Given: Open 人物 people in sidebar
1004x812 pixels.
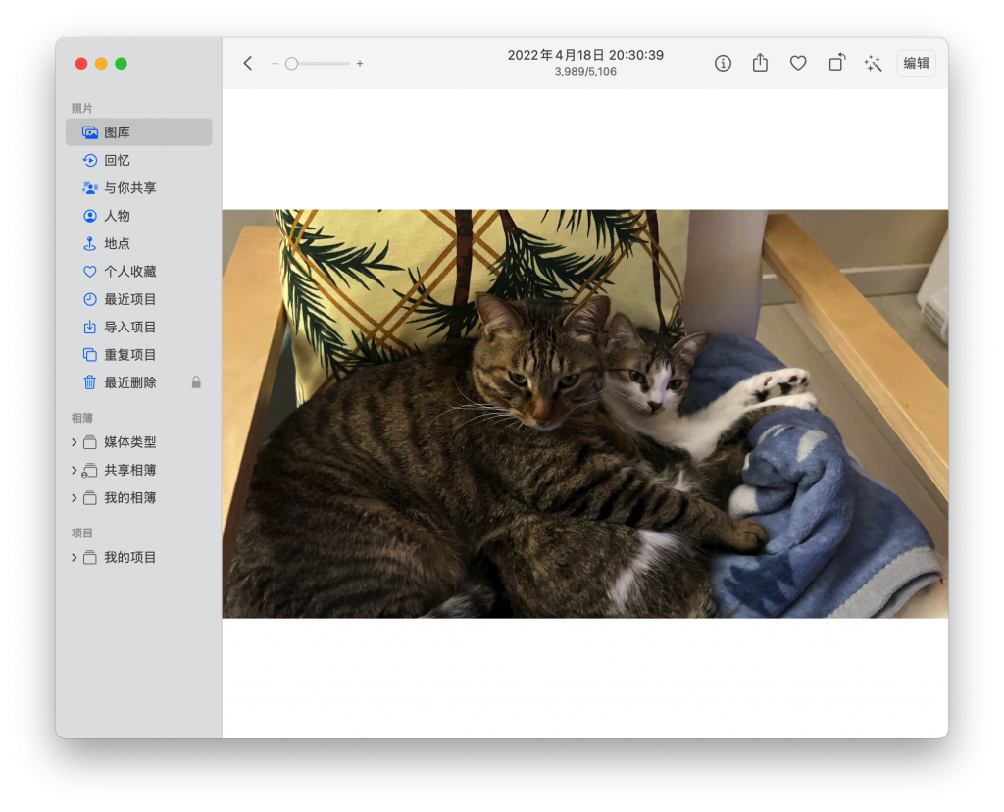Looking at the screenshot, I should point(139,216).
